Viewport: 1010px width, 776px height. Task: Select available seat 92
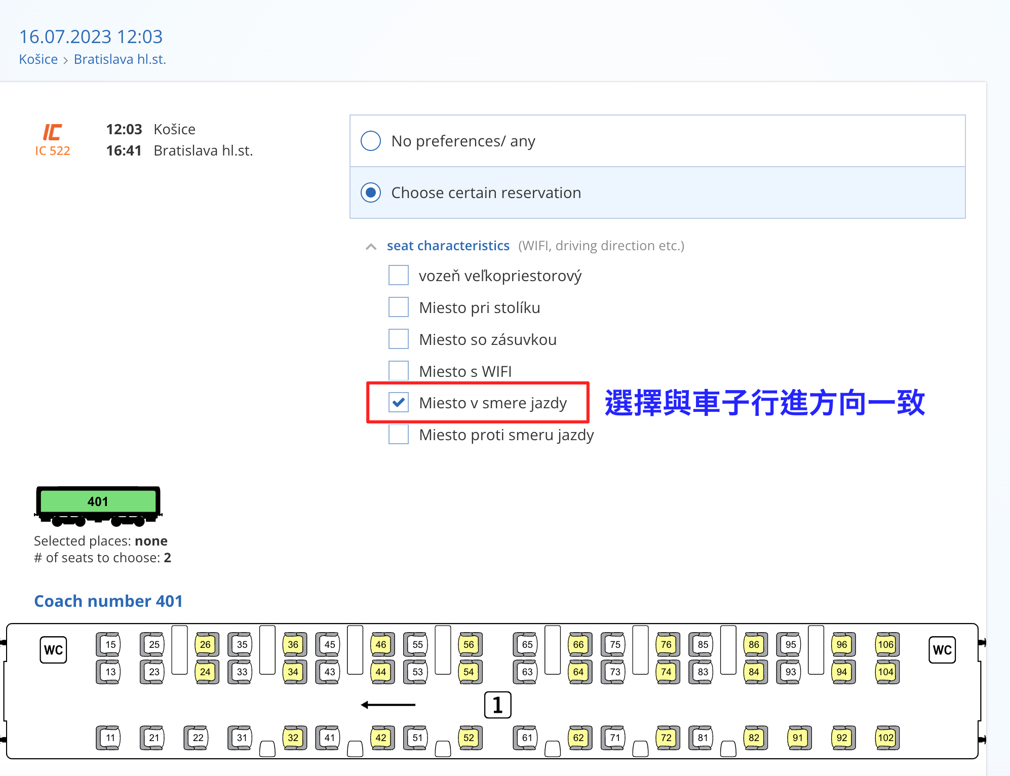coord(843,738)
